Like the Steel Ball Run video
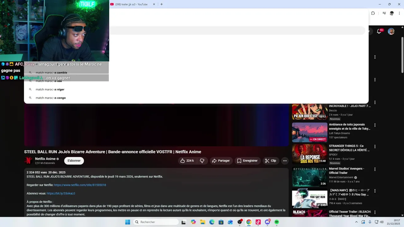The image size is (404, 227). coord(187,161)
